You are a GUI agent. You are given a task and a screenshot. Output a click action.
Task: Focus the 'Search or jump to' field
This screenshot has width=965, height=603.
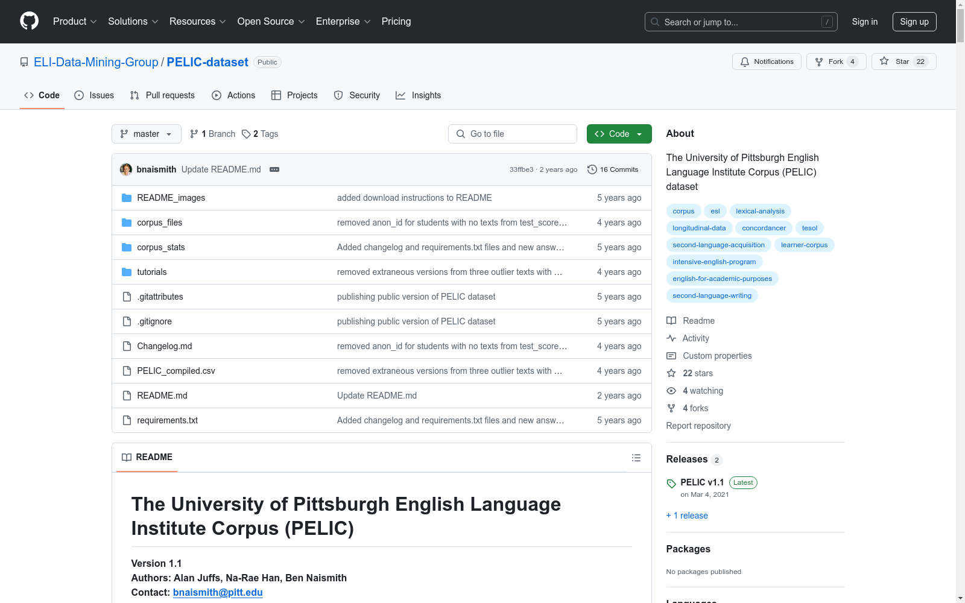[741, 22]
